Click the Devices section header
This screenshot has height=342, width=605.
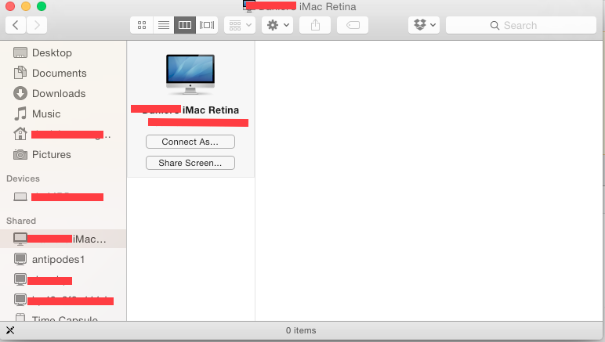tap(24, 178)
